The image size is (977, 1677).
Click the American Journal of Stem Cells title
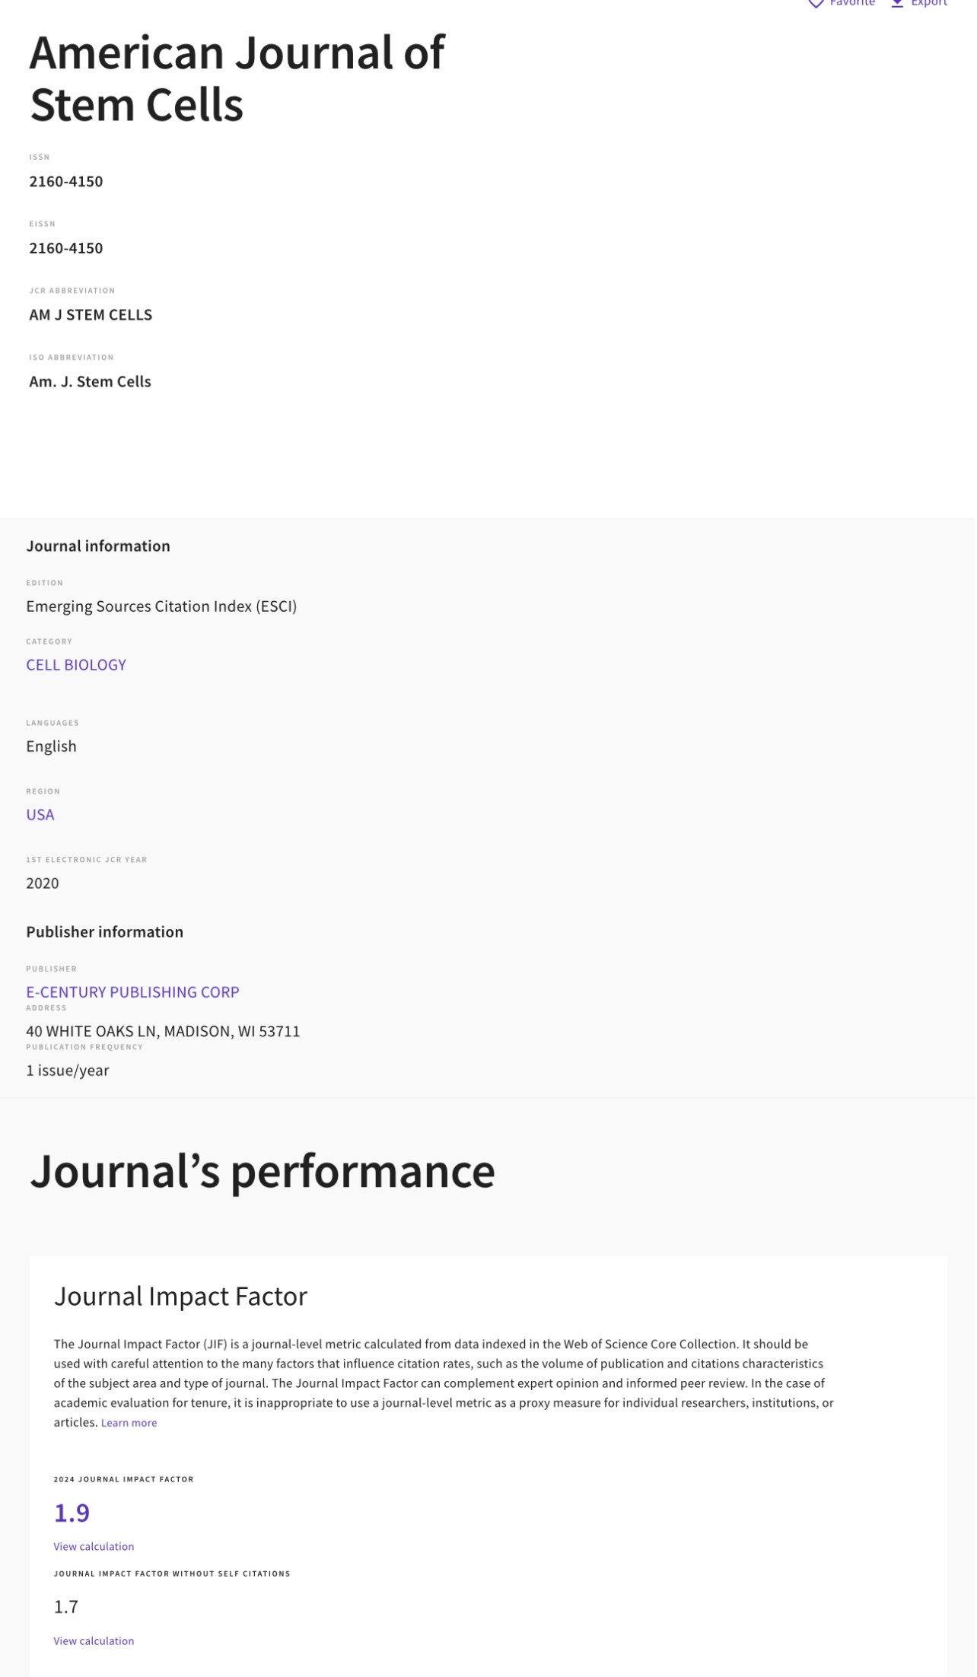(237, 78)
